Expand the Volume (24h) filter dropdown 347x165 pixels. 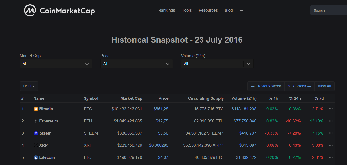pyautogui.click(x=217, y=64)
